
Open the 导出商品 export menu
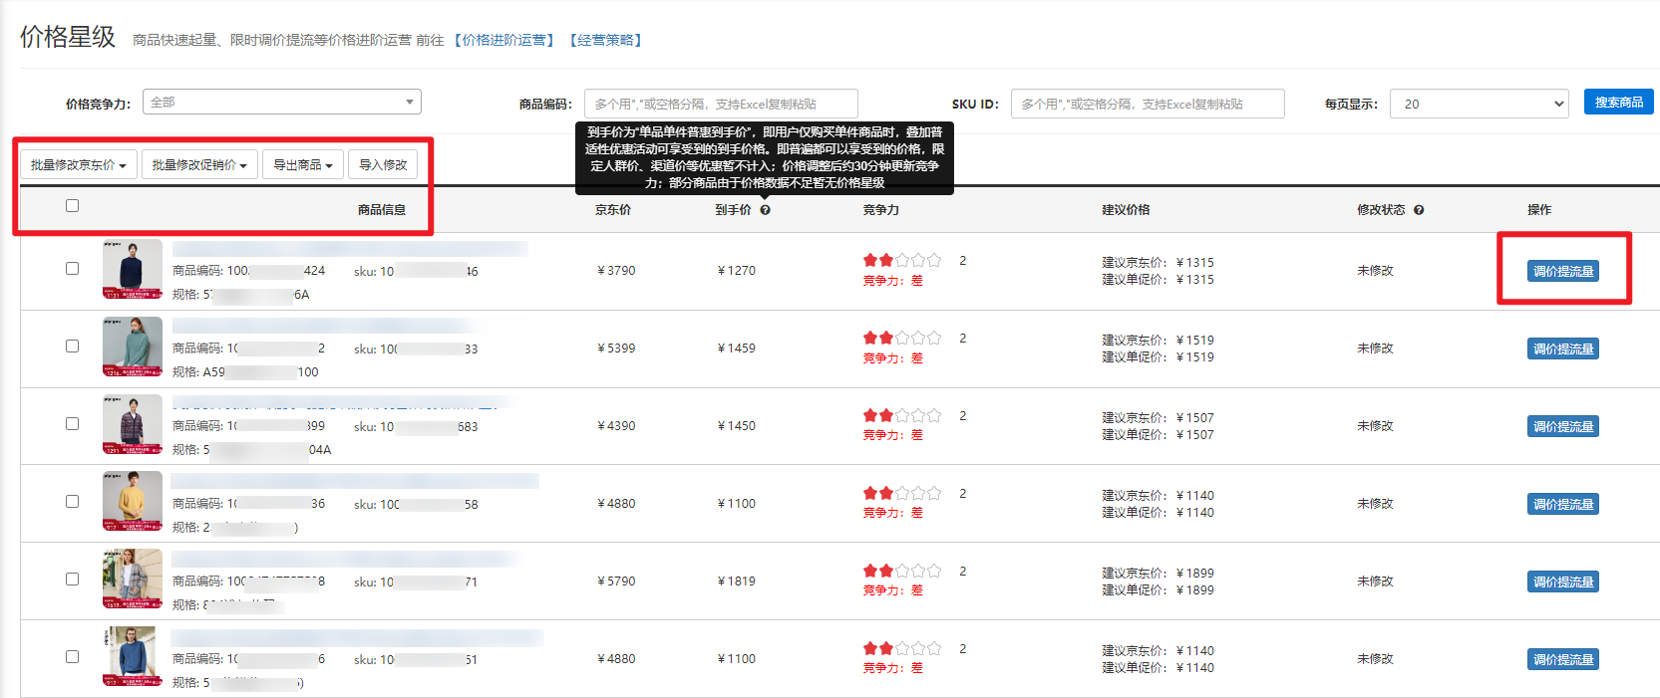click(x=303, y=165)
